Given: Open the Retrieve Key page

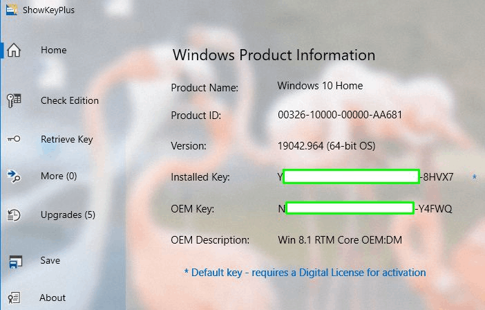Looking at the screenshot, I should (67, 139).
